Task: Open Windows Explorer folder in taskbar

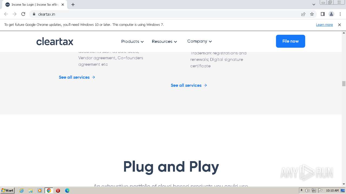Action: tap(31, 190)
